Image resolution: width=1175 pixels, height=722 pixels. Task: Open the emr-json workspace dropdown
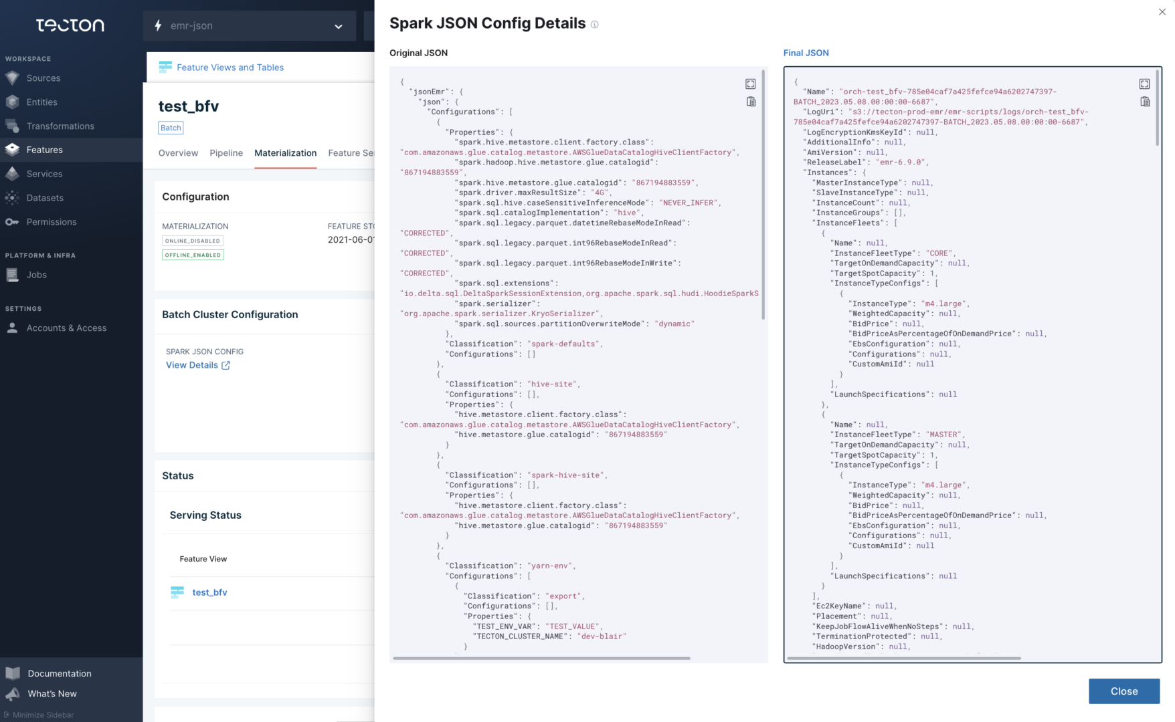click(250, 26)
